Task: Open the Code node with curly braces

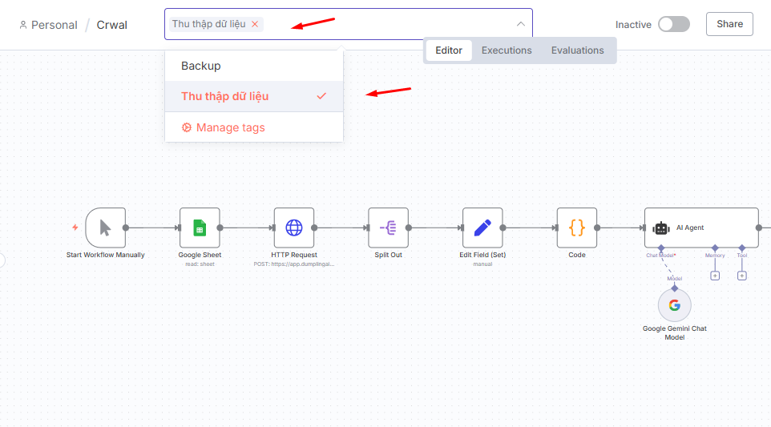Action: point(577,228)
